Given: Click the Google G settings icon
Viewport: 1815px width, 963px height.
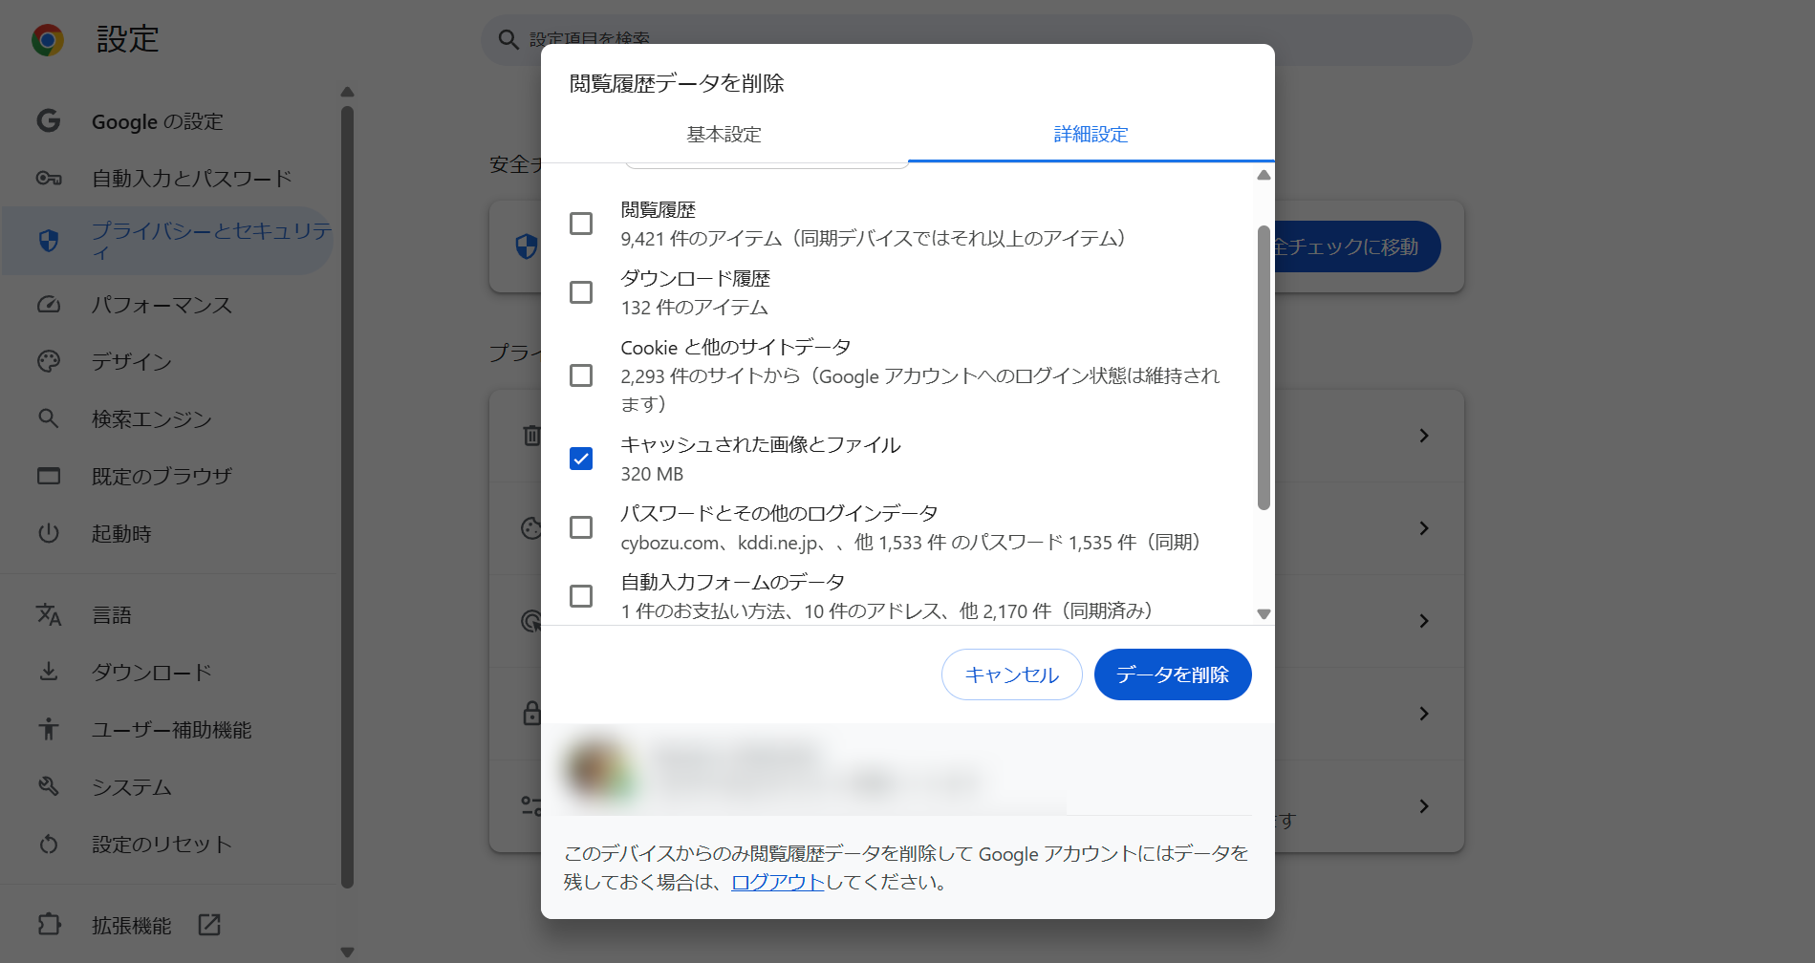Looking at the screenshot, I should point(49,121).
